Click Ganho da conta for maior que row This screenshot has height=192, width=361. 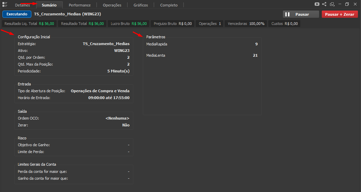coord(74,178)
